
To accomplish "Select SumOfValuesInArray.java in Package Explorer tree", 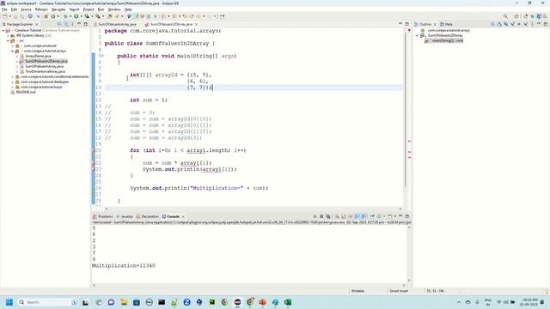I will 44,66.
